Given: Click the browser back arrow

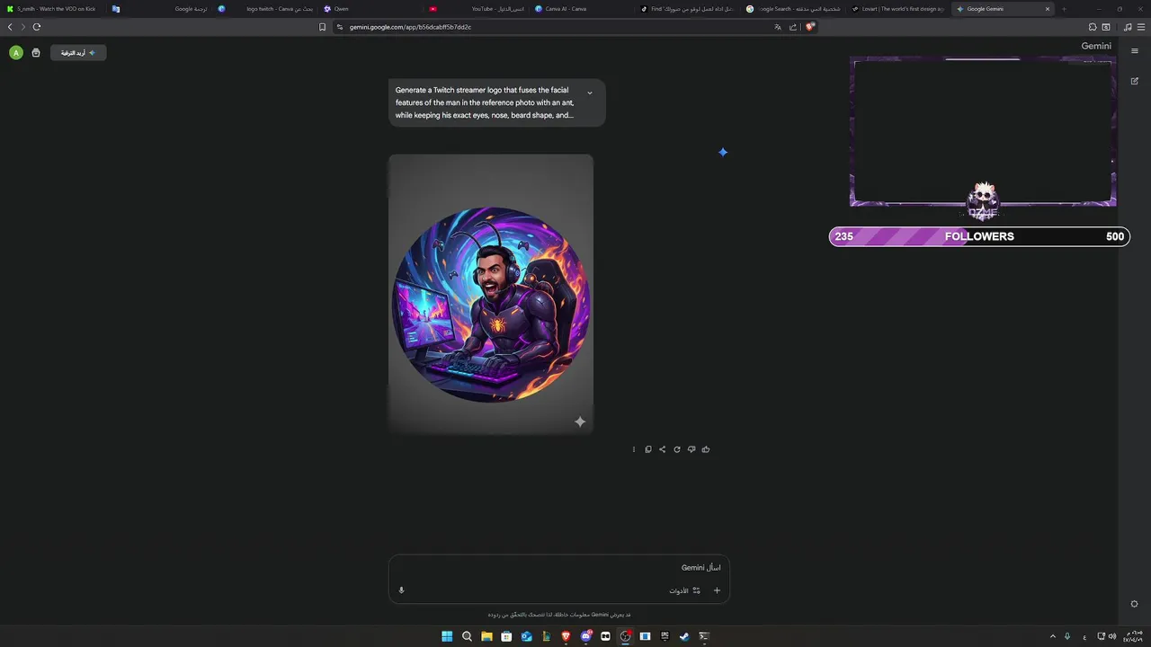Looking at the screenshot, I should (10, 27).
